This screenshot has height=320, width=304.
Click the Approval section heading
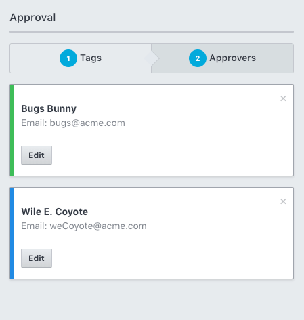click(32, 18)
